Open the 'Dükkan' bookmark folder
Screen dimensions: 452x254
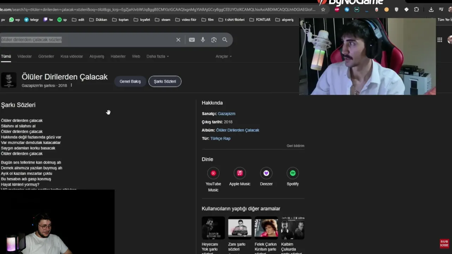point(98,20)
